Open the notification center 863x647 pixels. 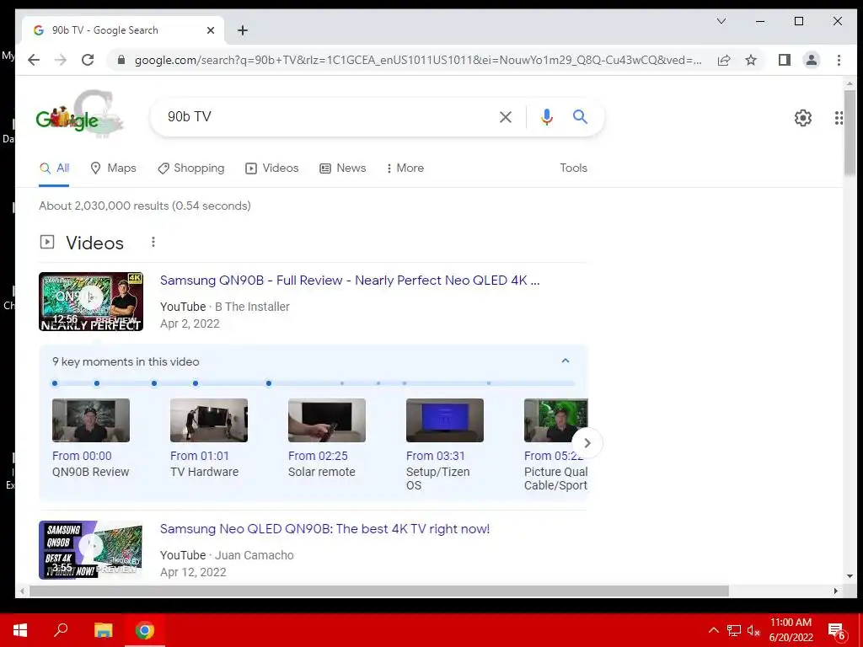(837, 630)
